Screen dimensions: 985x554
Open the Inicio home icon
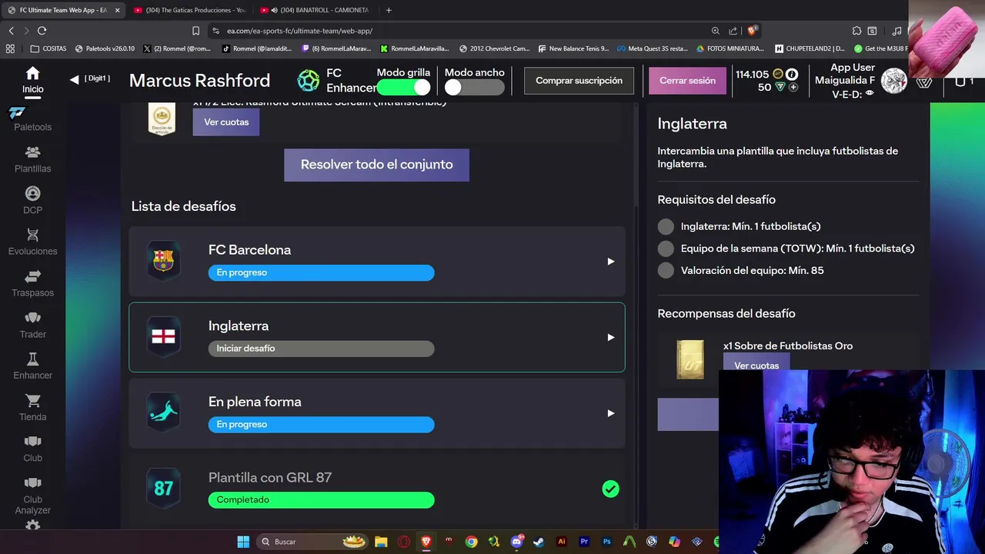point(32,74)
